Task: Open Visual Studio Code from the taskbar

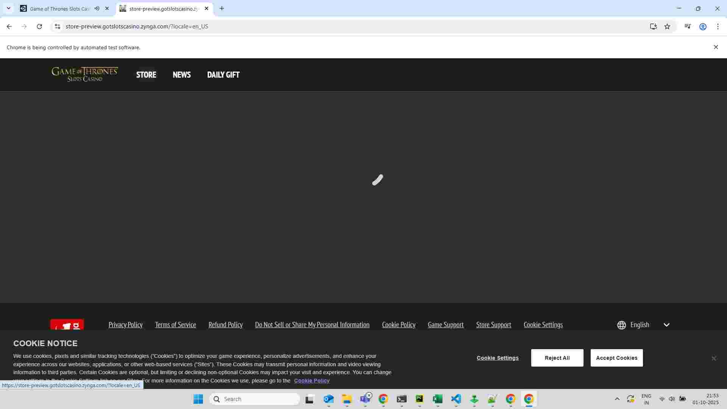Action: [x=456, y=399]
